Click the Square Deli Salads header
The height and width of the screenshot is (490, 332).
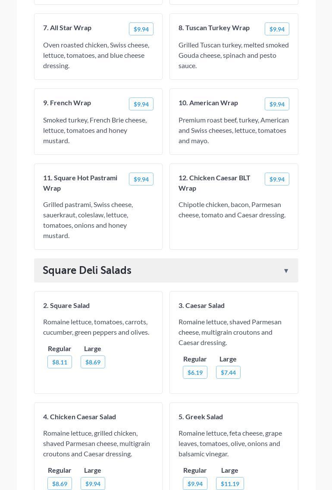click(87, 270)
